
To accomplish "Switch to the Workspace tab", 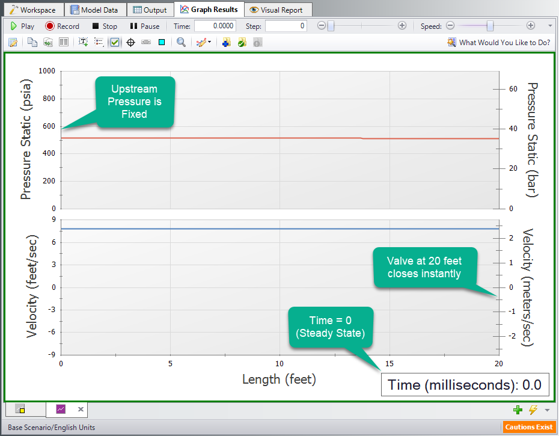I will (33, 9).
